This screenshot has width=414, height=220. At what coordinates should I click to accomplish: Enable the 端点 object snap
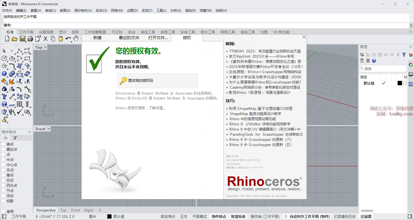coord(3,144)
